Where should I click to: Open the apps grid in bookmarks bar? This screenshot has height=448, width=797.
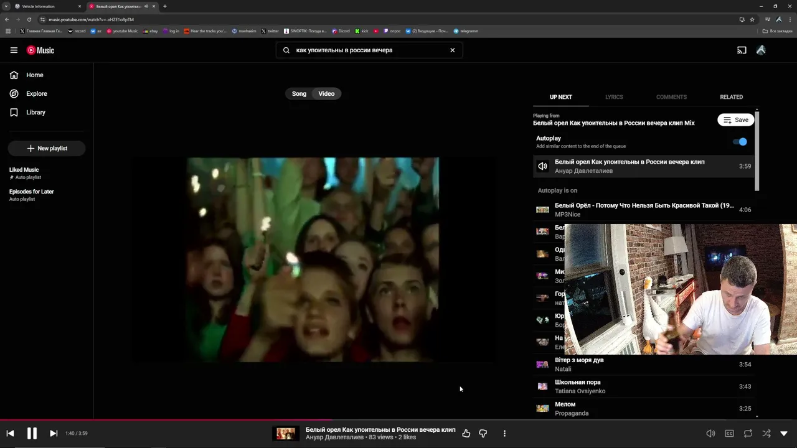[8, 31]
